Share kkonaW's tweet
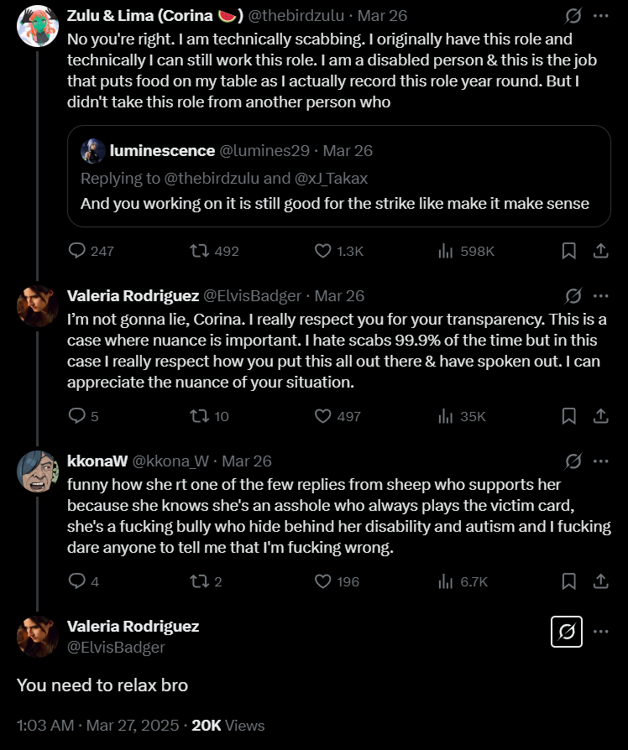Viewport: 628px width, 750px height. pos(601,581)
